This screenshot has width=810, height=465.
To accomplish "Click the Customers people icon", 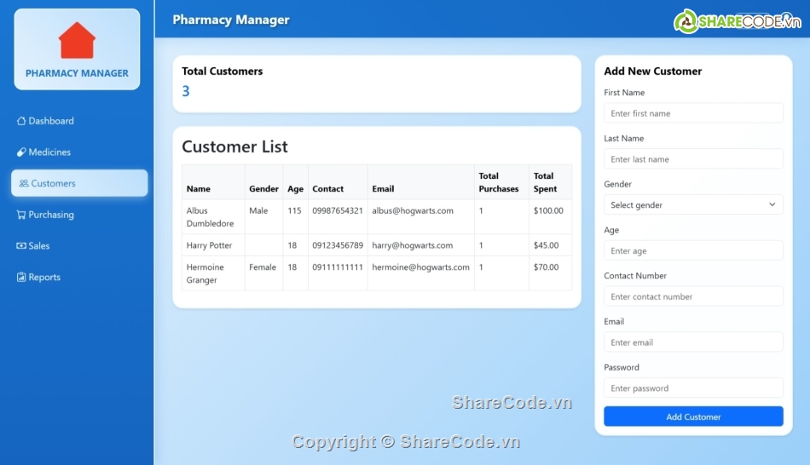I will [x=24, y=184].
